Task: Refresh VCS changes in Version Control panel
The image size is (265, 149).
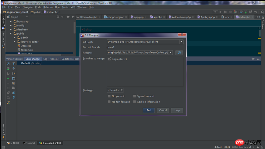Action: [x=8, y=64]
